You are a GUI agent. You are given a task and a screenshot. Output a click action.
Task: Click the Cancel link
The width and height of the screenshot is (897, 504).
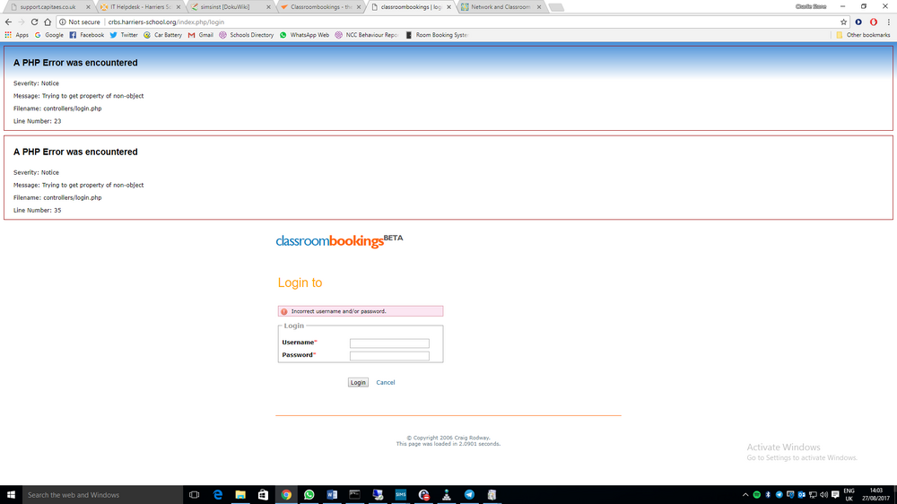coord(386,382)
